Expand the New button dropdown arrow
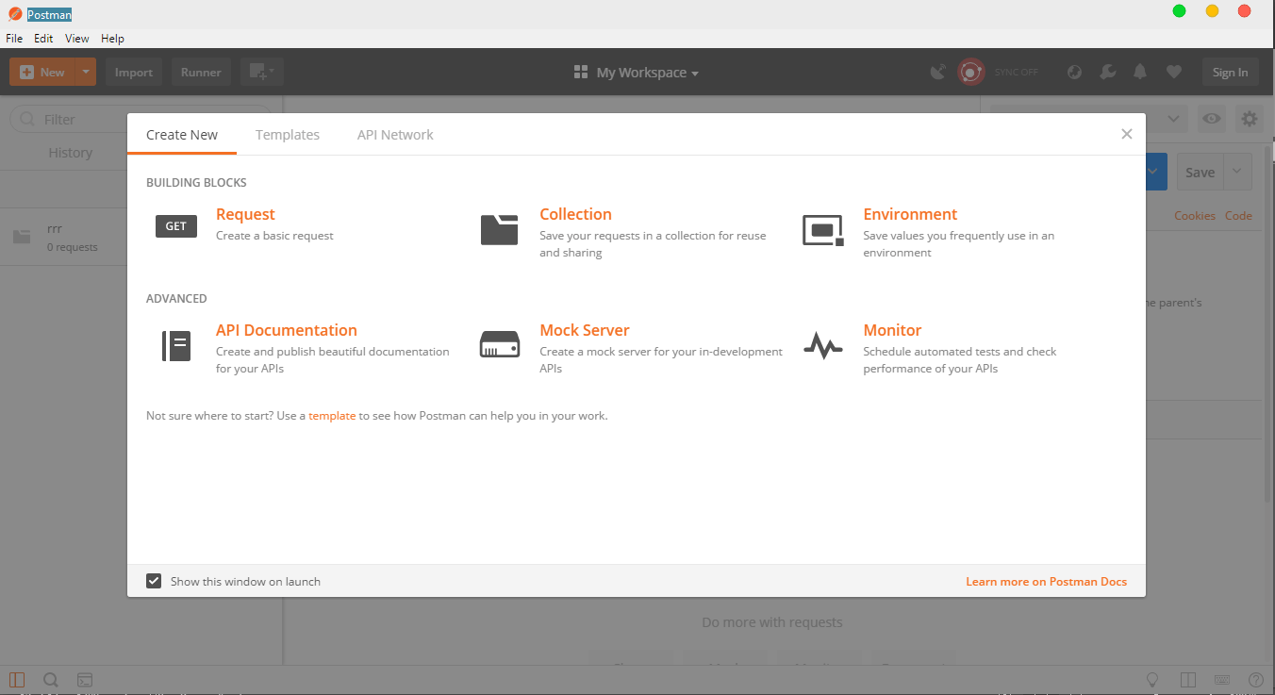Image resolution: width=1275 pixels, height=695 pixels. [x=86, y=72]
